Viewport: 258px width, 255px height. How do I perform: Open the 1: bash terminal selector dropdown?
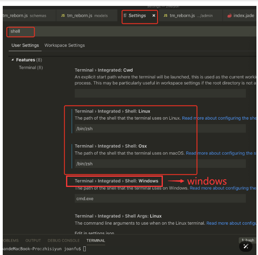tap(247, 240)
